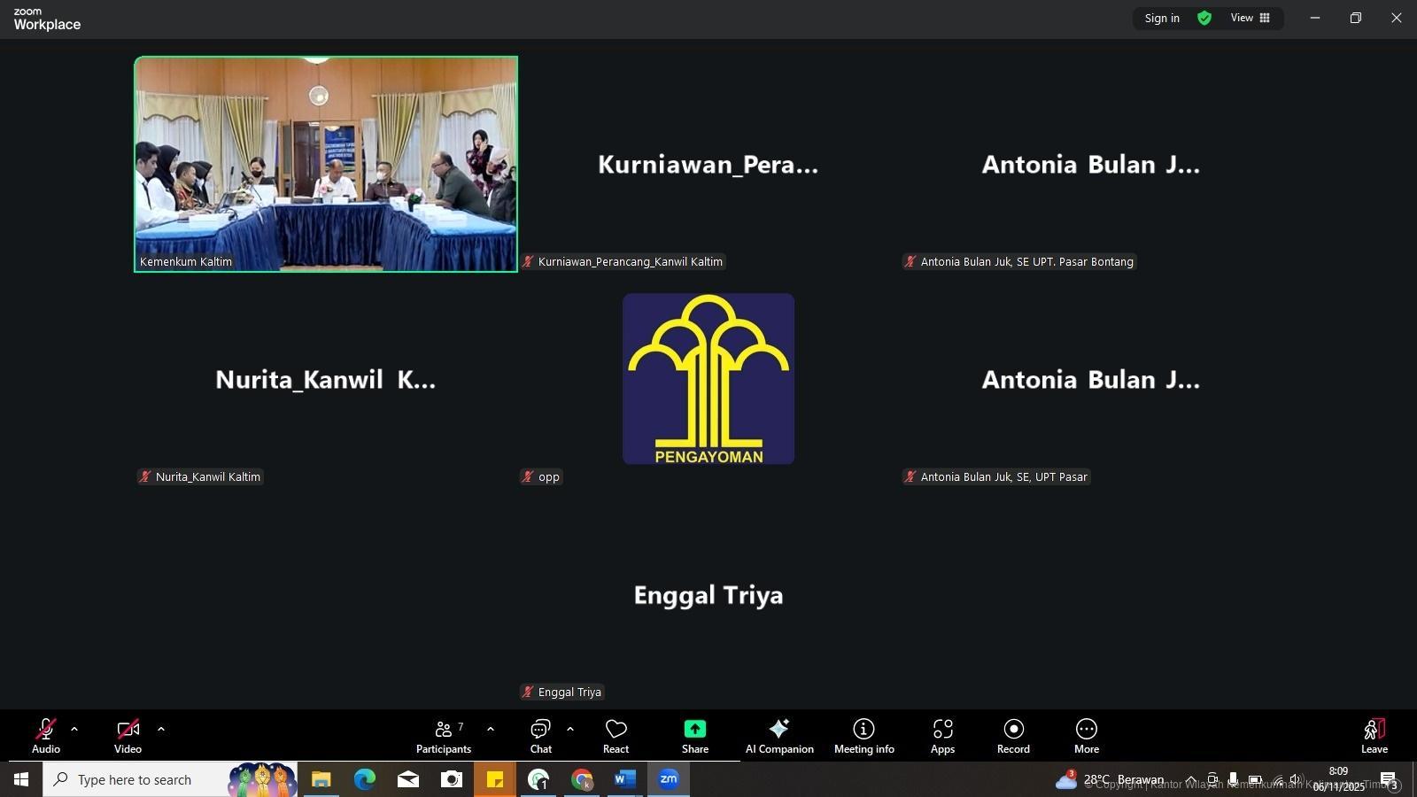Leave the meeting
Screen dimensions: 1417x797
(1374, 735)
